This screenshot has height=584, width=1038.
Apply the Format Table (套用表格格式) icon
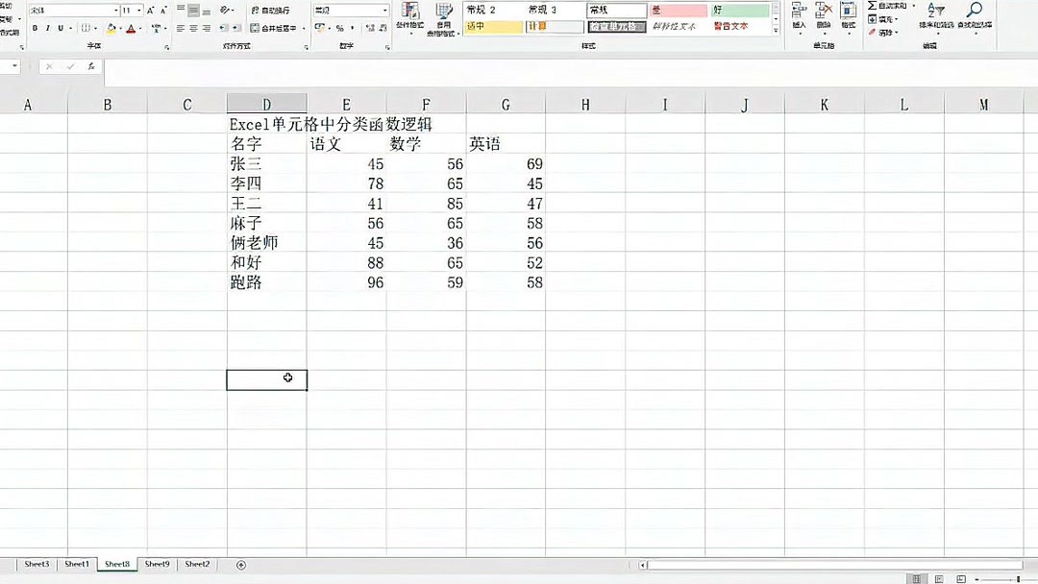click(x=444, y=17)
